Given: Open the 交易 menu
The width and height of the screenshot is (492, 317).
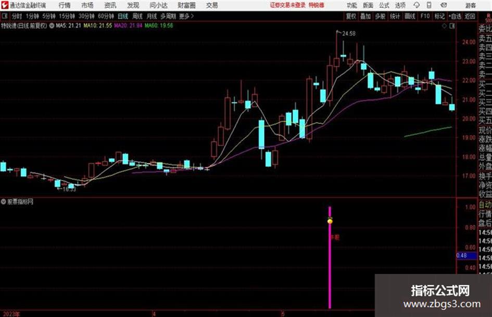Looking at the screenshot, I should pos(212,5).
